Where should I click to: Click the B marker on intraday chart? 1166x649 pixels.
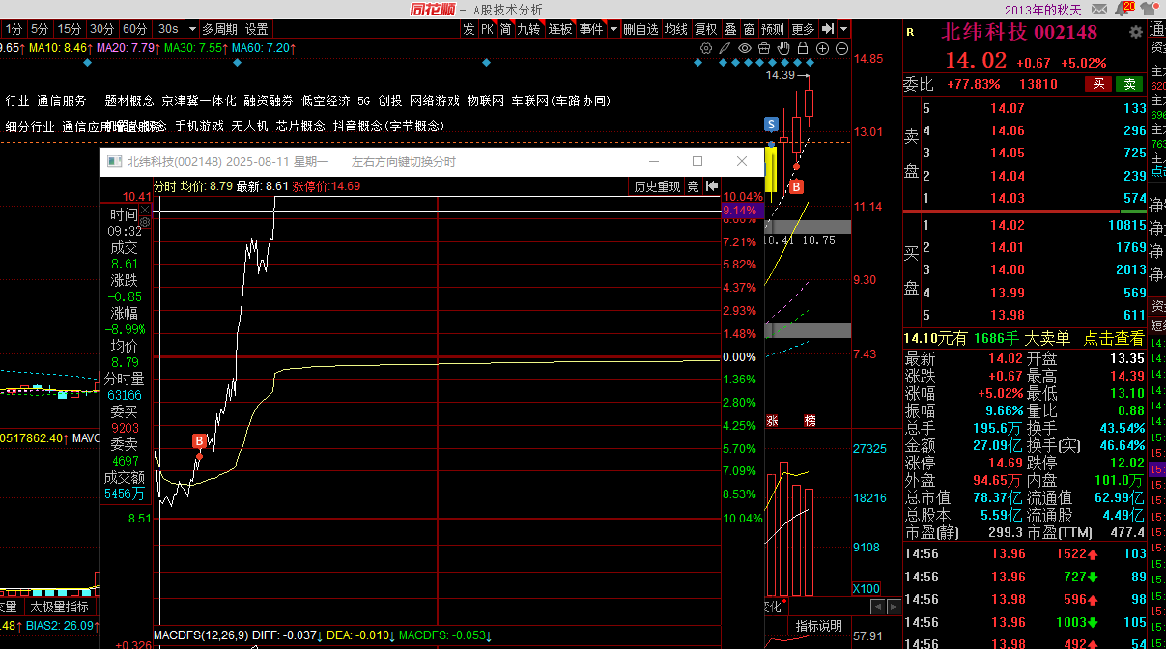(199, 441)
